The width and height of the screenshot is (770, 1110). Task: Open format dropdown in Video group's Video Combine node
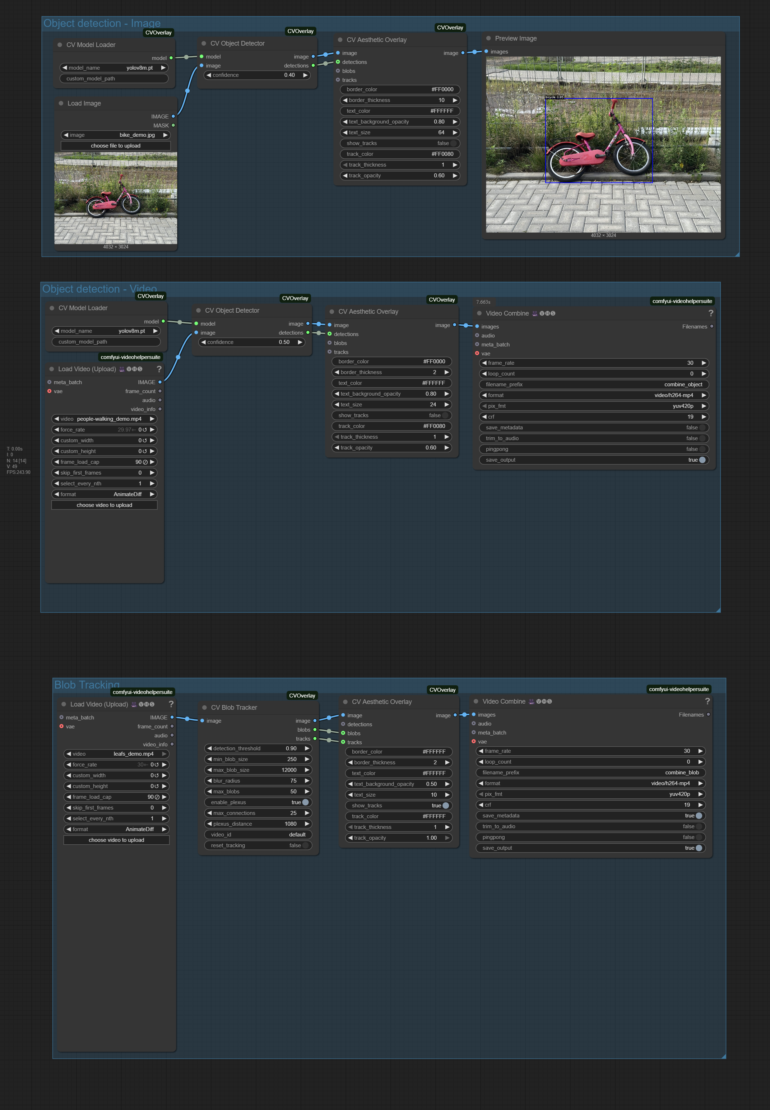tap(594, 395)
